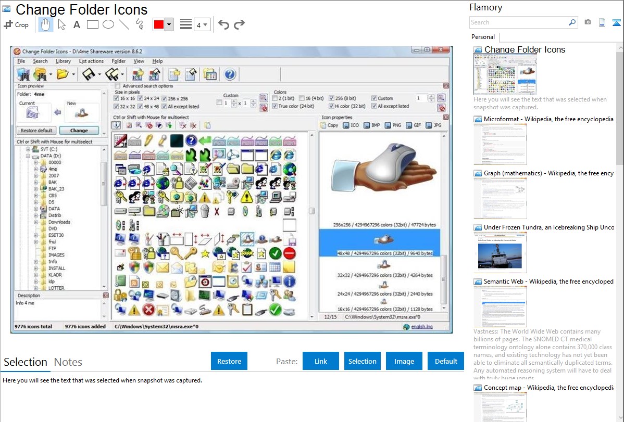Image resolution: width=624 pixels, height=422 pixels.
Task: Open the color picker dropdown arrow
Action: pyautogui.click(x=169, y=24)
